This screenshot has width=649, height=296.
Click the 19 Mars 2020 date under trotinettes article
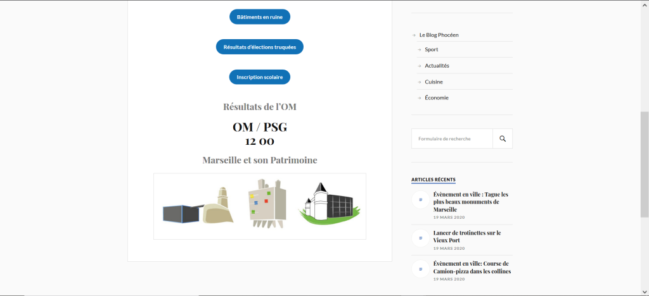point(449,249)
